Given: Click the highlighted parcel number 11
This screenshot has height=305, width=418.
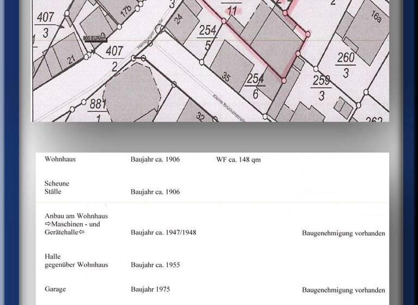Looking at the screenshot, I should click(232, 11).
